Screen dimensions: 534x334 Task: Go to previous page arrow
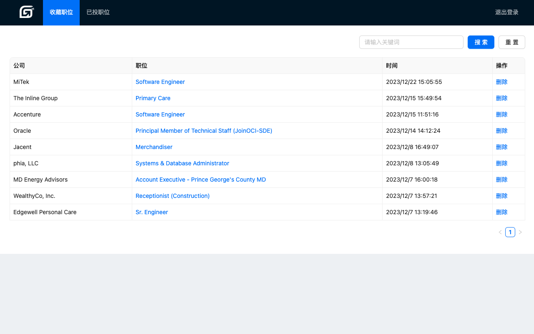[x=500, y=232]
